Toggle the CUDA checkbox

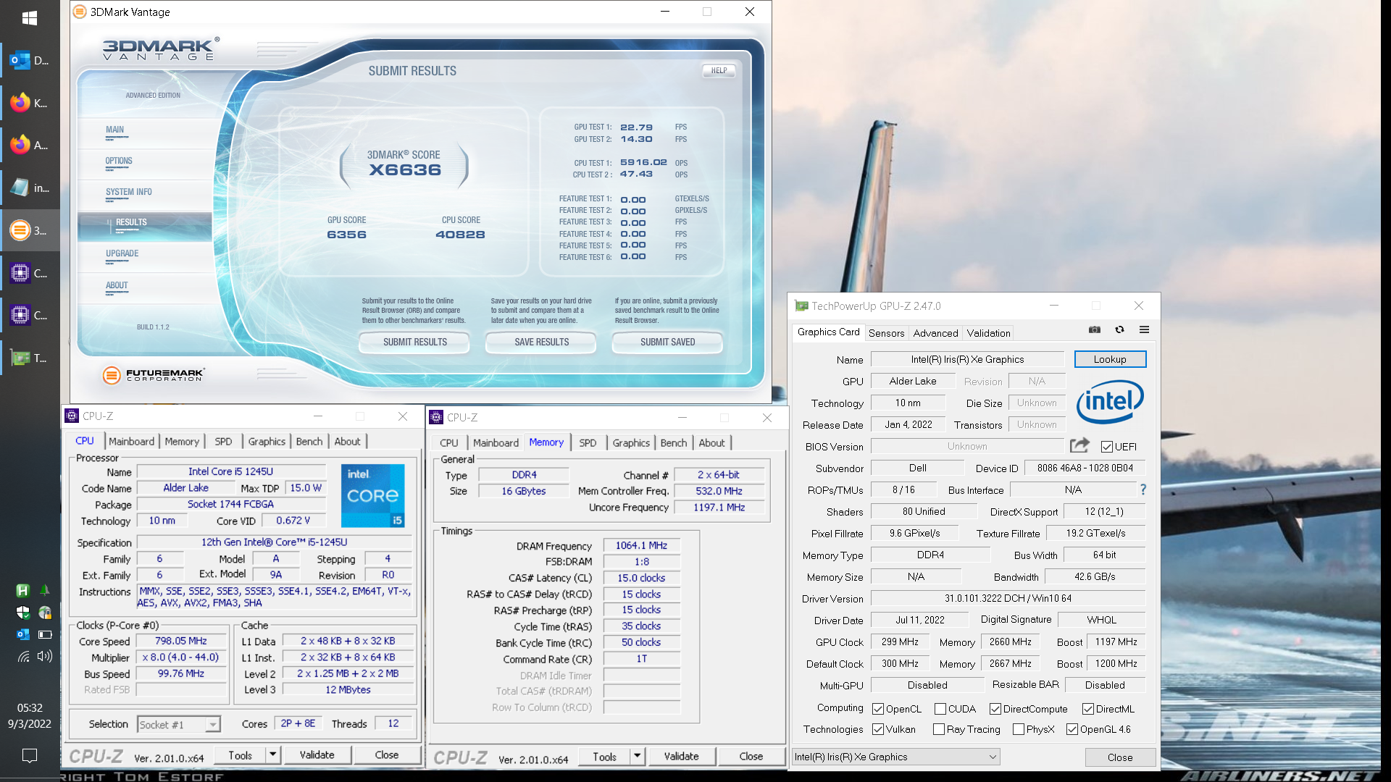point(940,709)
